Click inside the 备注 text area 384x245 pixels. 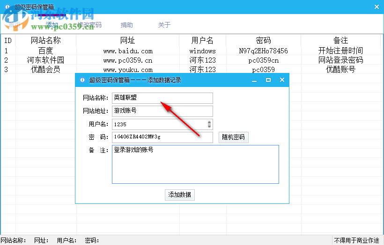tap(195, 164)
